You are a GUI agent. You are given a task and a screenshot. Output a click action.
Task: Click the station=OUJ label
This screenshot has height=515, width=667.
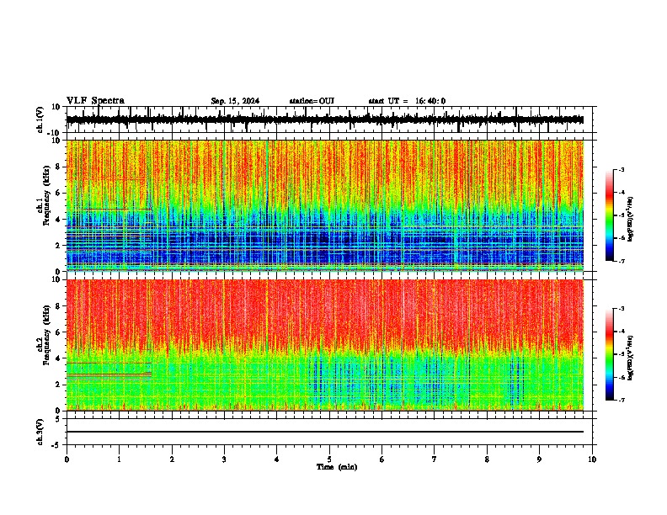312,101
